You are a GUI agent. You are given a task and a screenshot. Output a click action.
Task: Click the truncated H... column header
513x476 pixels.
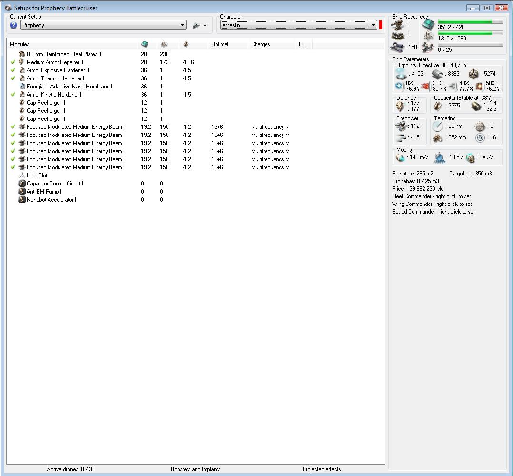(x=303, y=44)
